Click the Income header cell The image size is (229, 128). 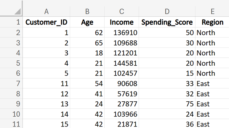[122, 22]
